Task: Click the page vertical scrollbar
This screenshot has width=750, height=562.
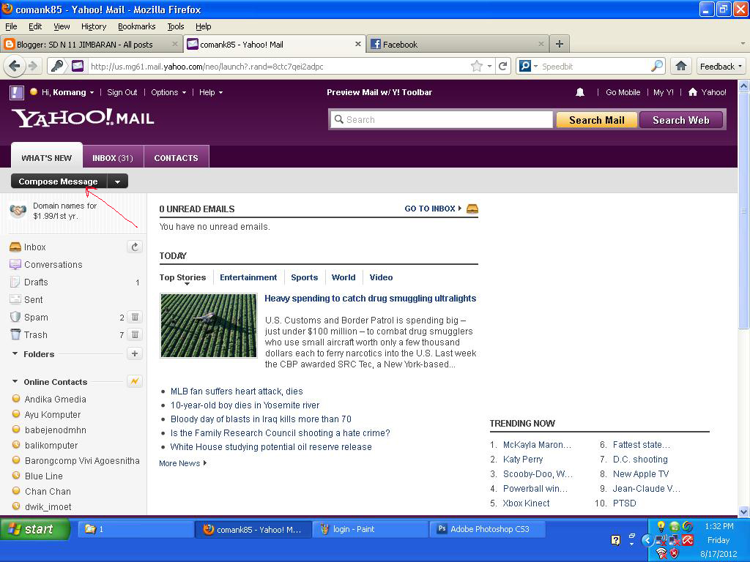Action: click(x=744, y=210)
